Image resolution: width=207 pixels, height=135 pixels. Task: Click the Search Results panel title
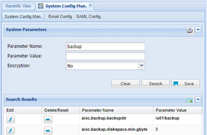pyautogui.click(x=21, y=99)
